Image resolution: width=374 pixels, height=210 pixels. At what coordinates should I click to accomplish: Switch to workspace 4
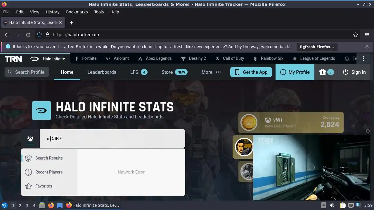pyautogui.click(x=34, y=206)
